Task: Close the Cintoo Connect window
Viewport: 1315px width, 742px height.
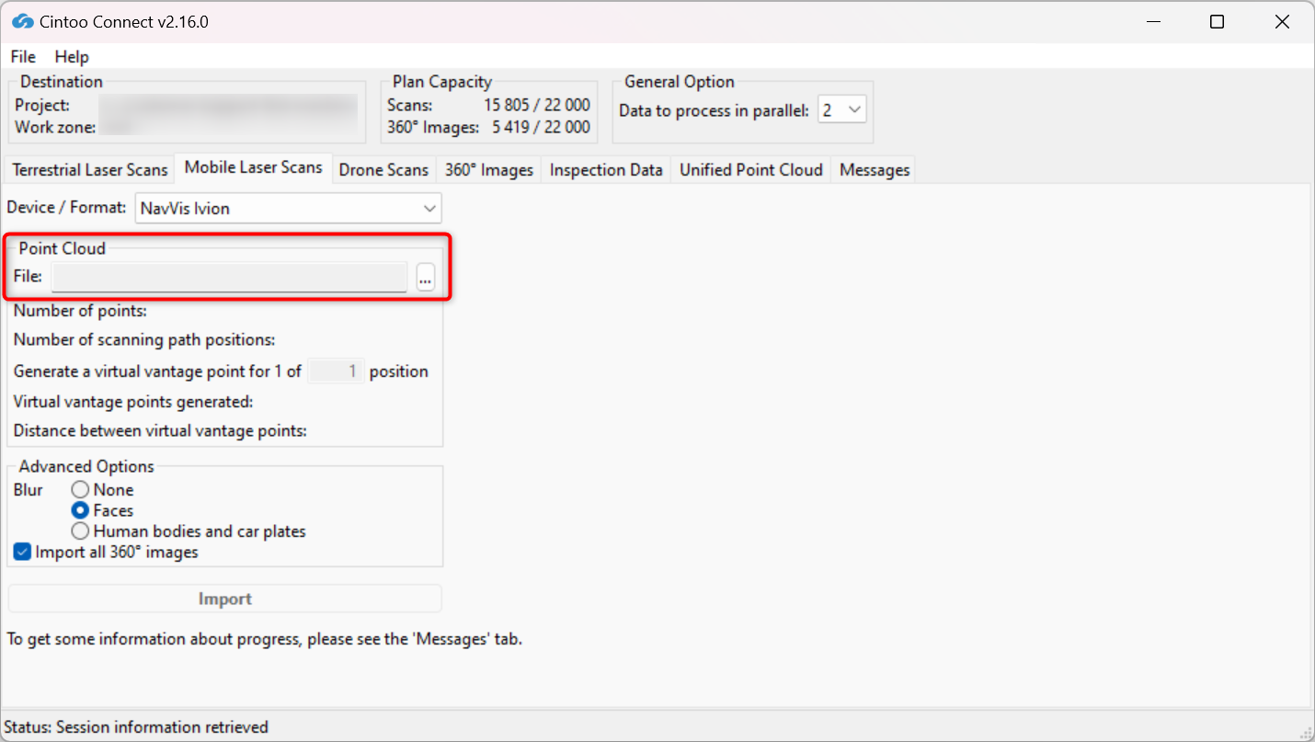Action: pyautogui.click(x=1282, y=21)
